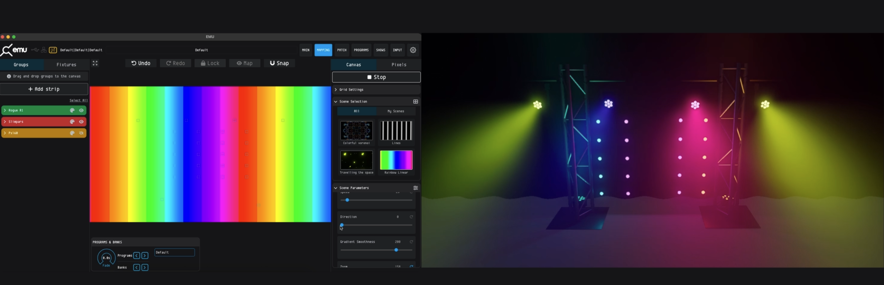Click the emu logo icon

point(14,50)
